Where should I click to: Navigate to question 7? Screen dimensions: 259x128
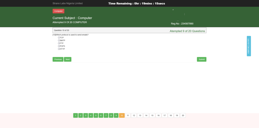pos(106,115)
